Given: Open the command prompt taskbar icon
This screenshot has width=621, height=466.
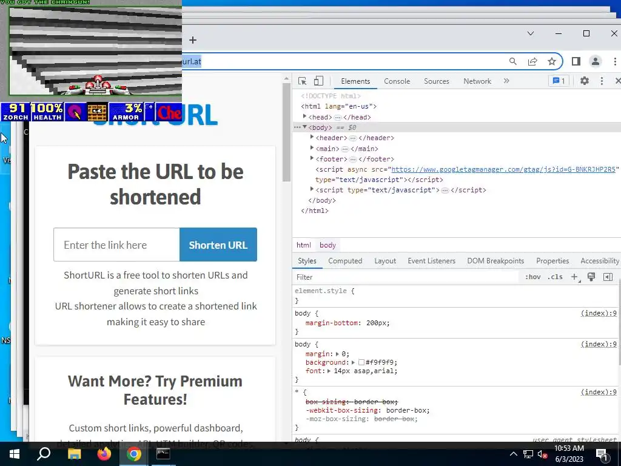Looking at the screenshot, I should pos(163,454).
